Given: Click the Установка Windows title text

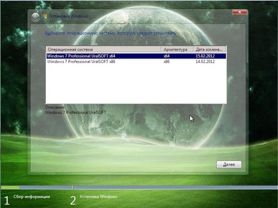Looking at the screenshot, I should click(x=69, y=16).
